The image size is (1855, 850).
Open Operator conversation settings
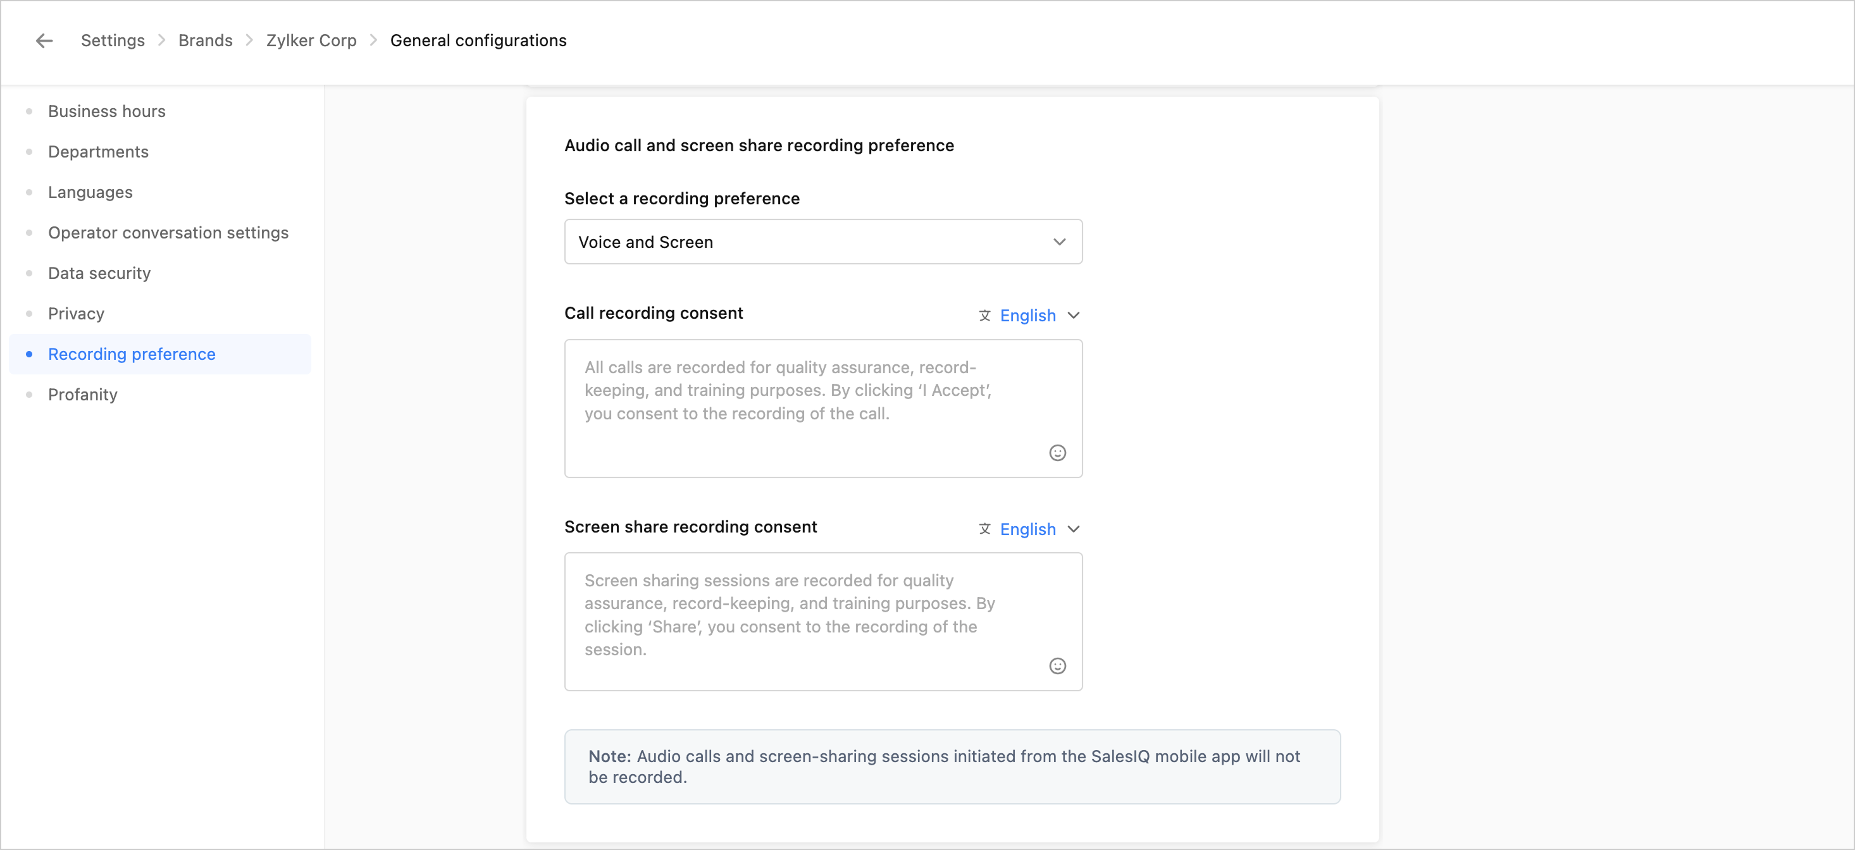pos(168,233)
